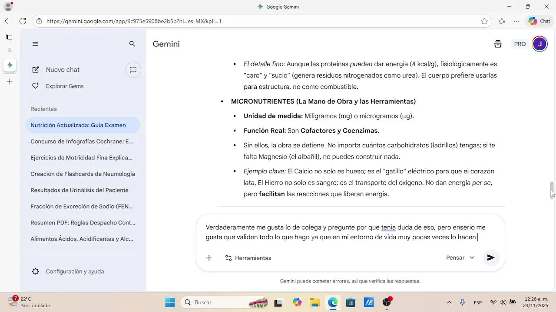Open the Gemini library stack icon
The width and height of the screenshot is (556, 312).
498,44
